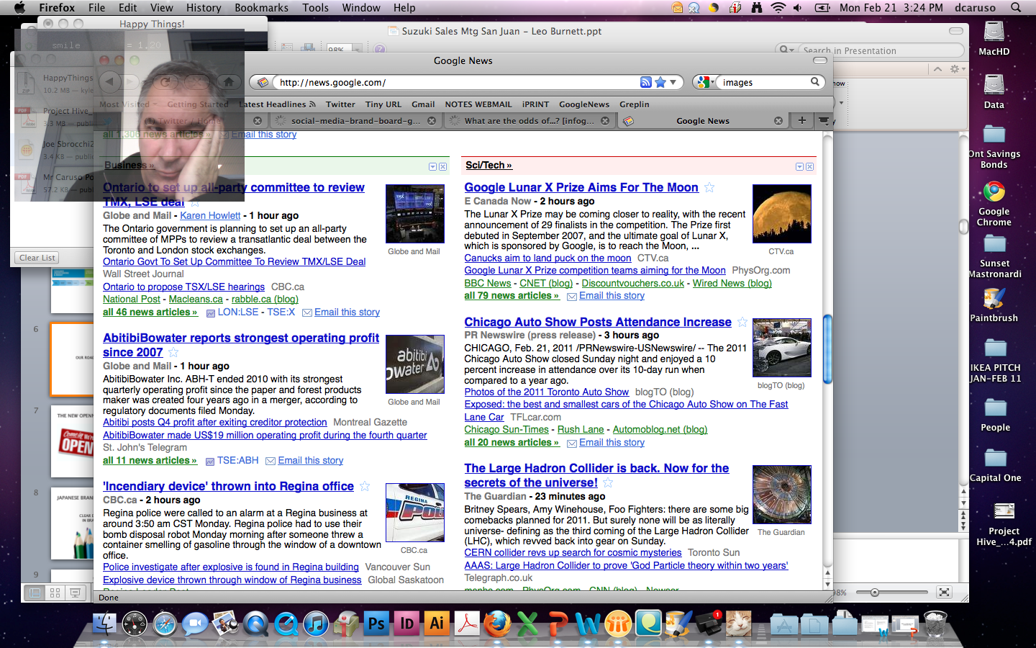Adjust the PowerPoint zoom slider
The image size is (1036, 648).
[875, 593]
